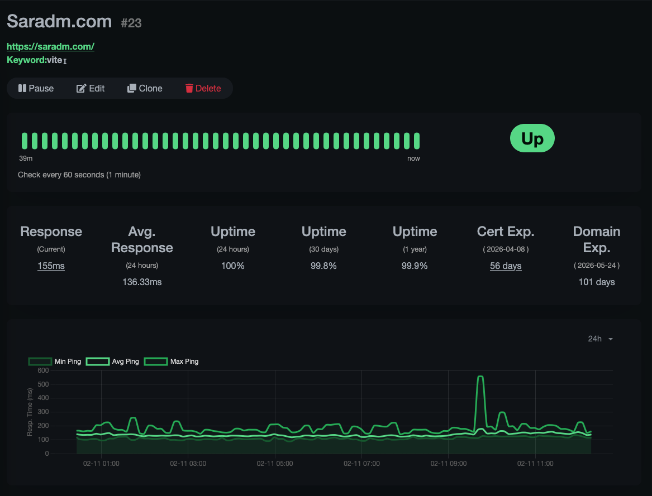Click the red Delete trash icon
Viewport: 652px width, 496px height.
tap(190, 88)
